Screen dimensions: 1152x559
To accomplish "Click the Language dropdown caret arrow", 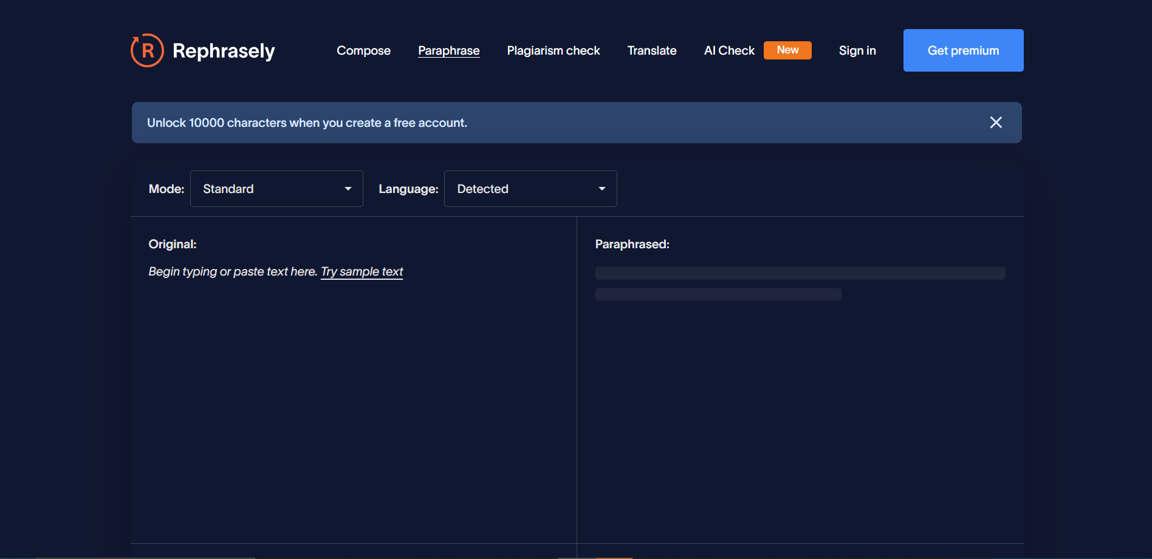I will point(602,189).
